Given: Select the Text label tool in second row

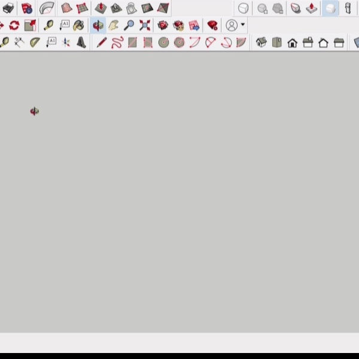Looking at the screenshot, I should tap(65, 25).
